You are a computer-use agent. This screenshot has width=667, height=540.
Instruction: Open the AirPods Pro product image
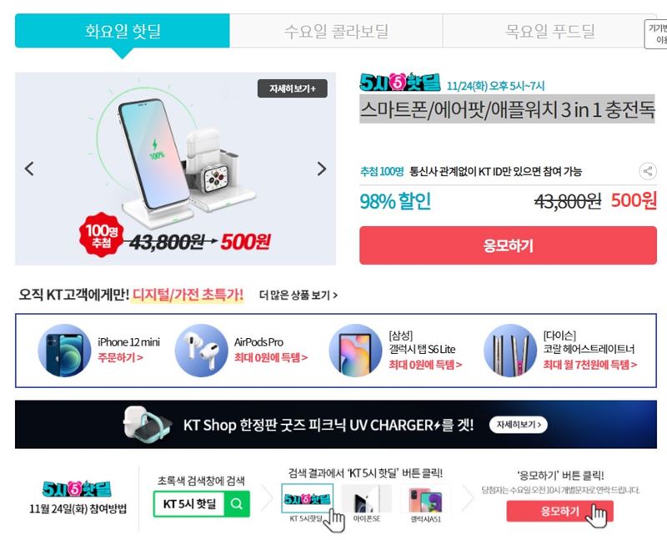(x=202, y=351)
